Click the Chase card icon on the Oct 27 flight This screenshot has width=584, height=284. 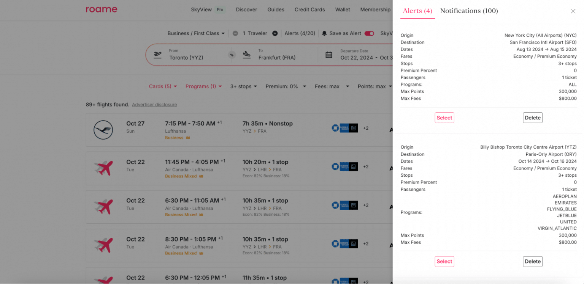335,128
